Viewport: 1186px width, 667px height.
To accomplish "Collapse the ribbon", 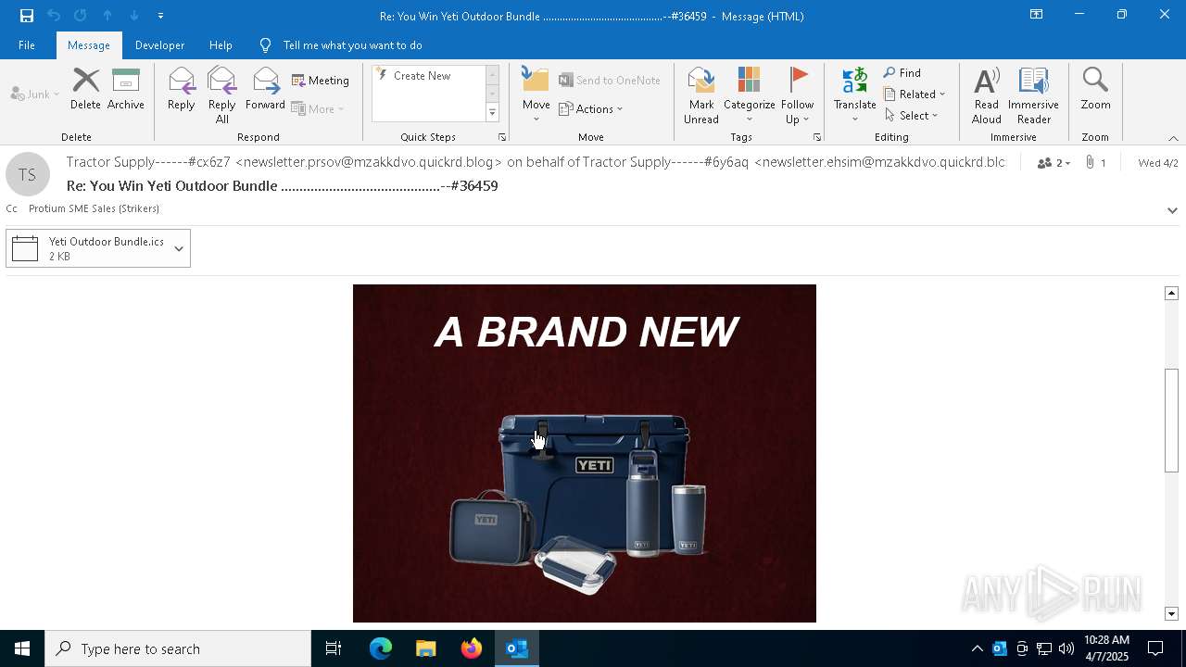I will coord(1173,138).
